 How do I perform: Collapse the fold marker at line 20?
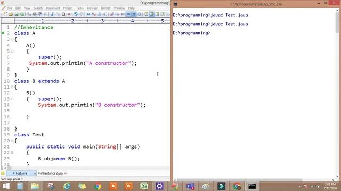12,141
